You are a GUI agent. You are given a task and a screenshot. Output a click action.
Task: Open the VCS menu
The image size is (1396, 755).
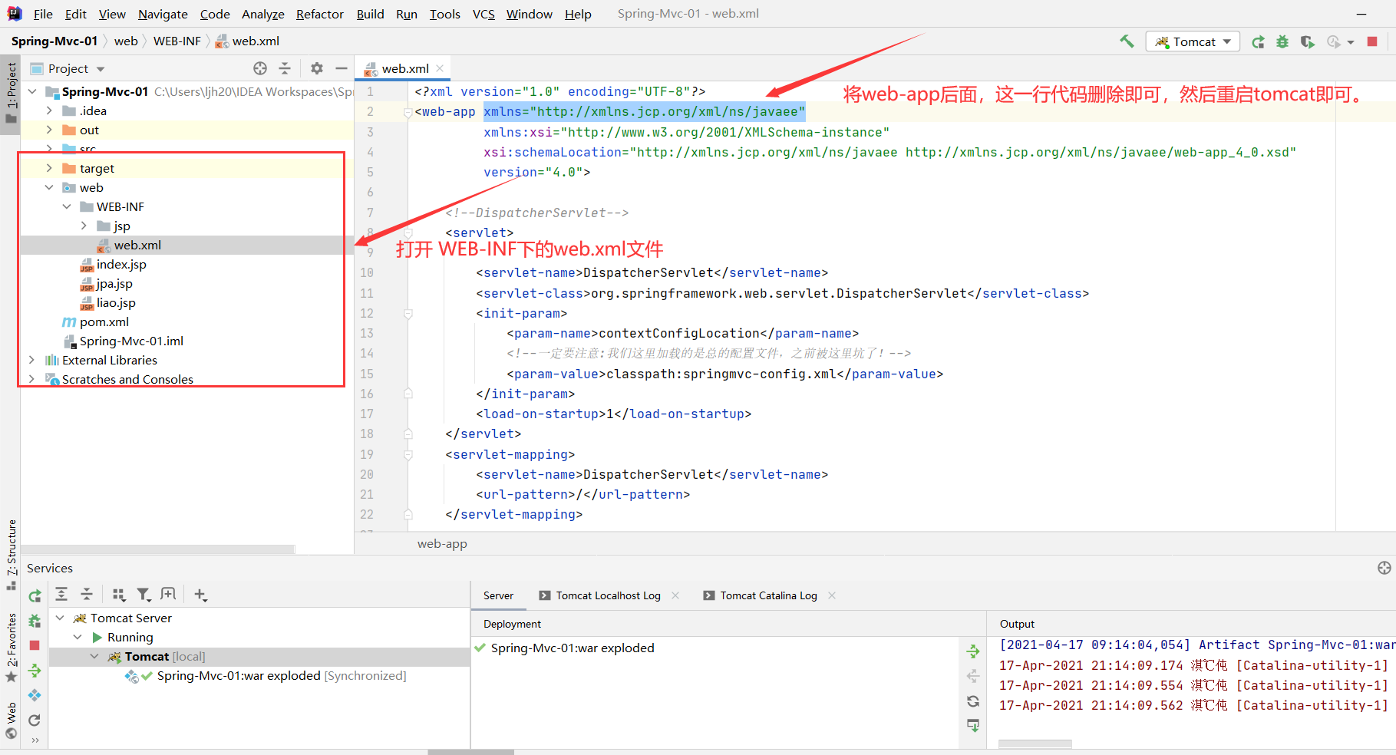click(x=483, y=14)
